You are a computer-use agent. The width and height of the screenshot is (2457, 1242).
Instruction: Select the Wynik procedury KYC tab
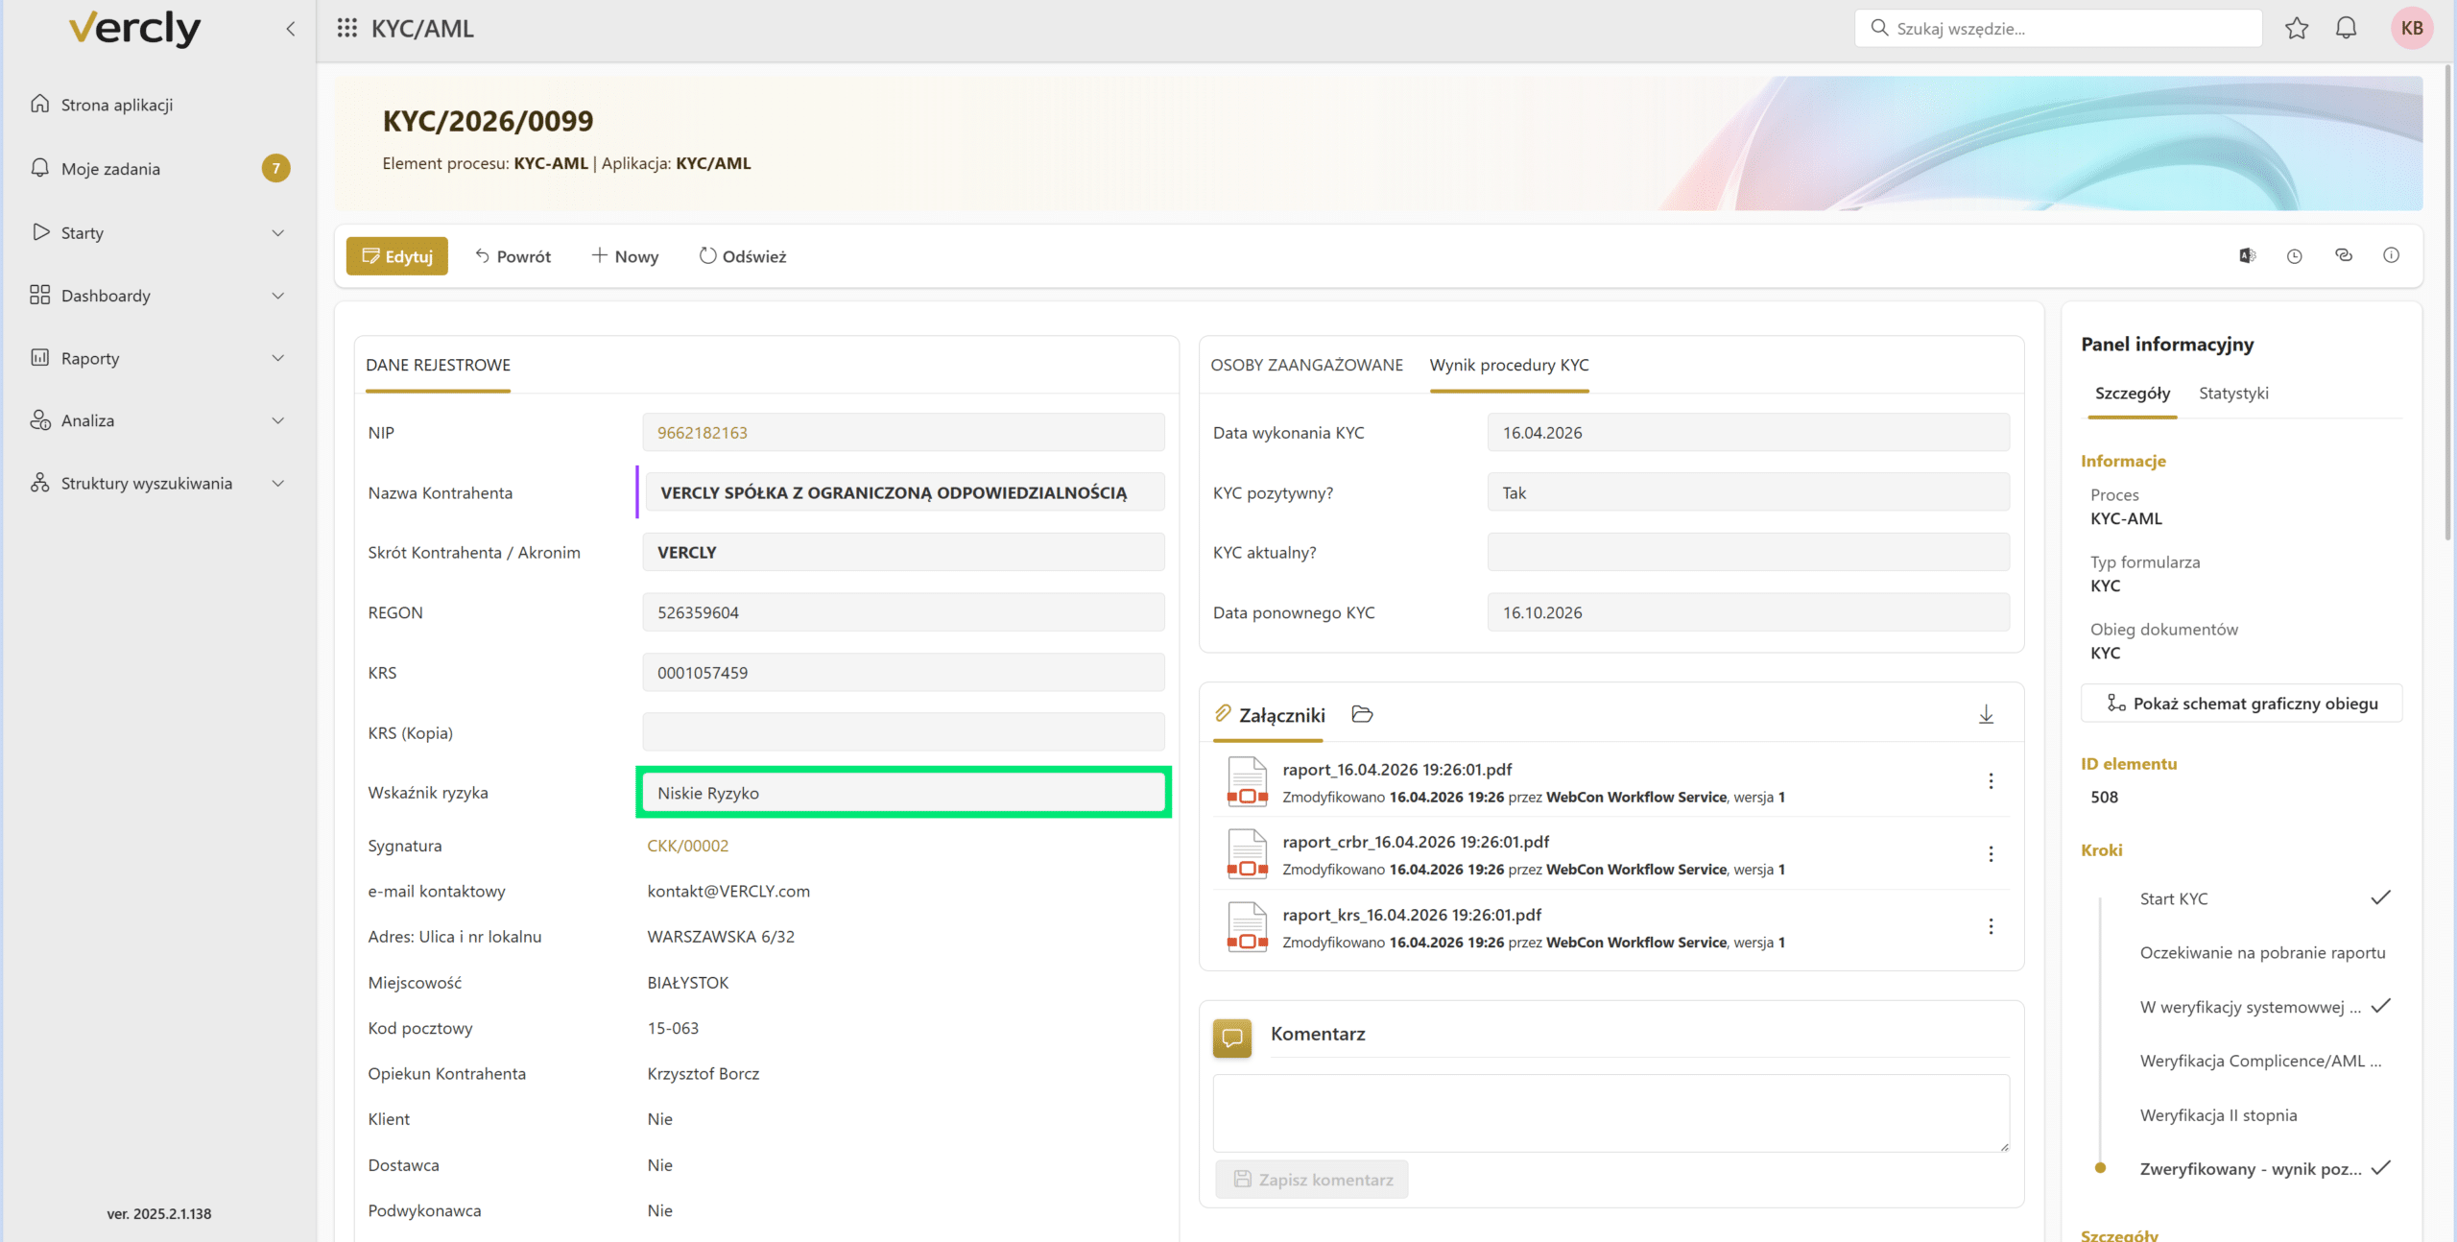coord(1509,365)
